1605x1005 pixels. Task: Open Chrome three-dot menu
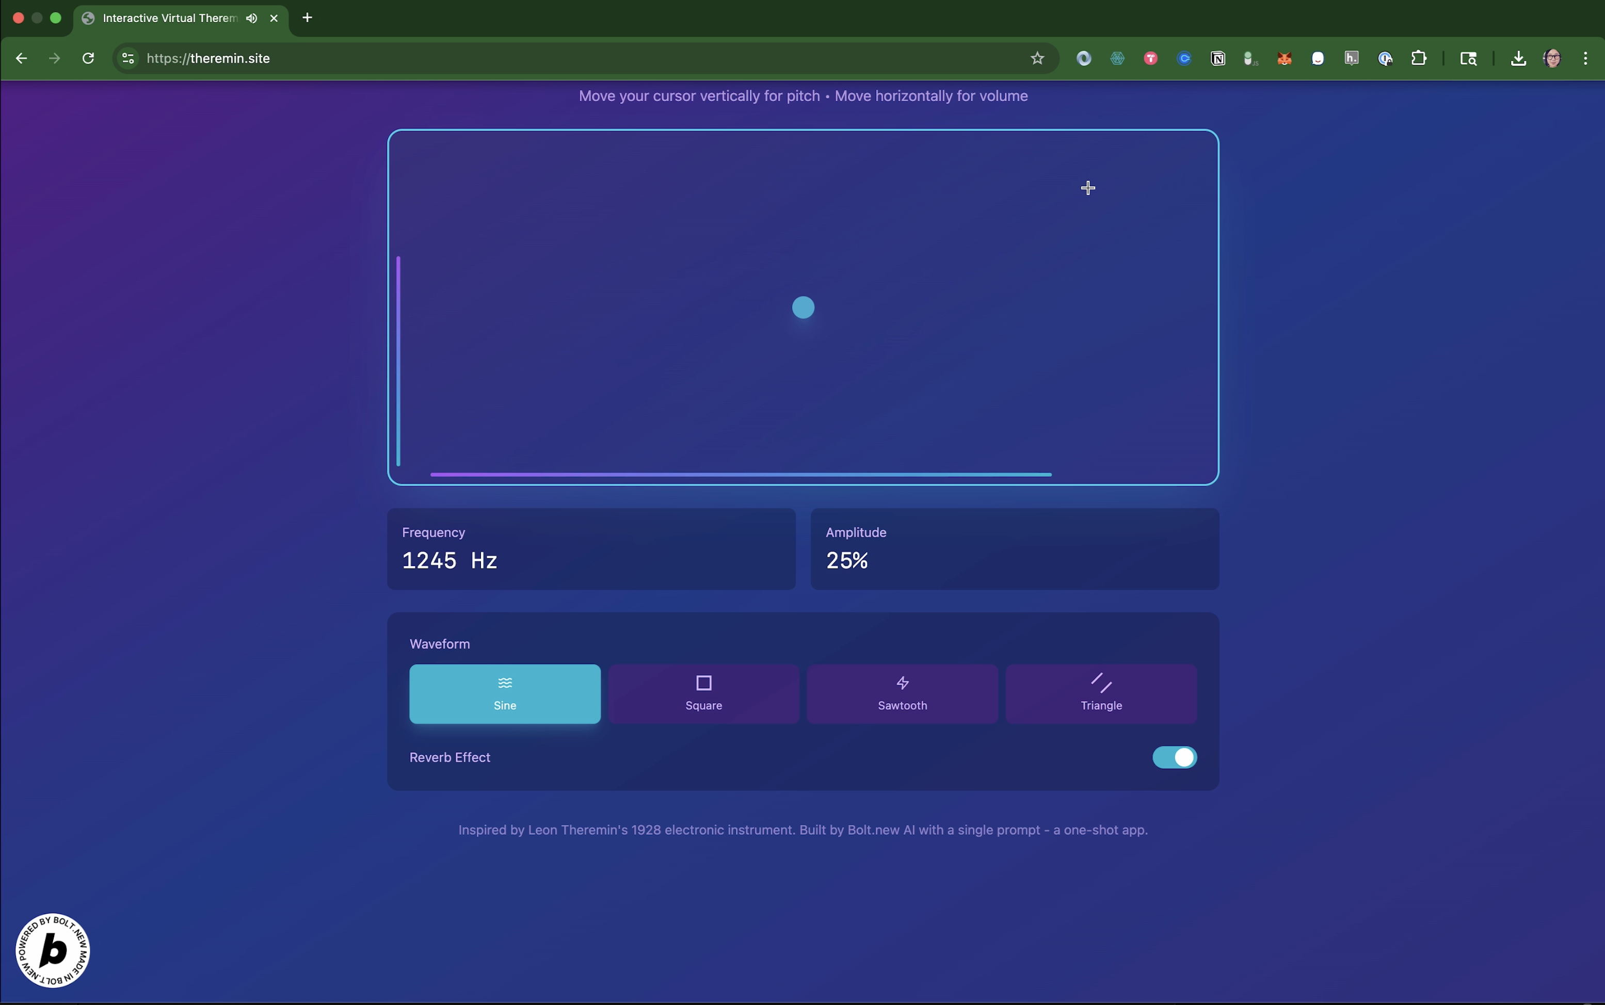pos(1586,58)
